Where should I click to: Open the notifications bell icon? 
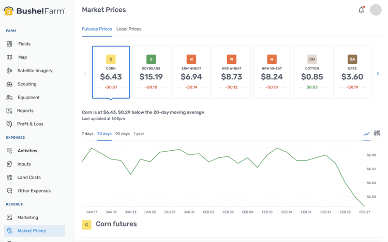(x=362, y=10)
